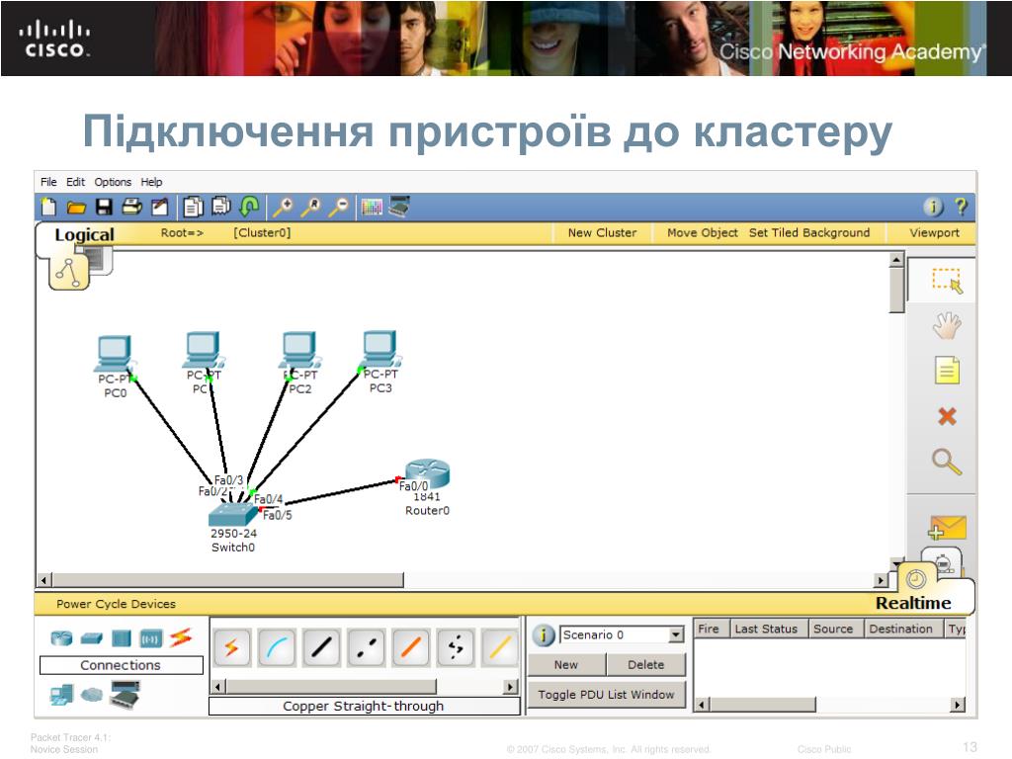Viewport: 1012px width, 759px height.
Task: Select the Switches device category icon
Action: click(92, 638)
